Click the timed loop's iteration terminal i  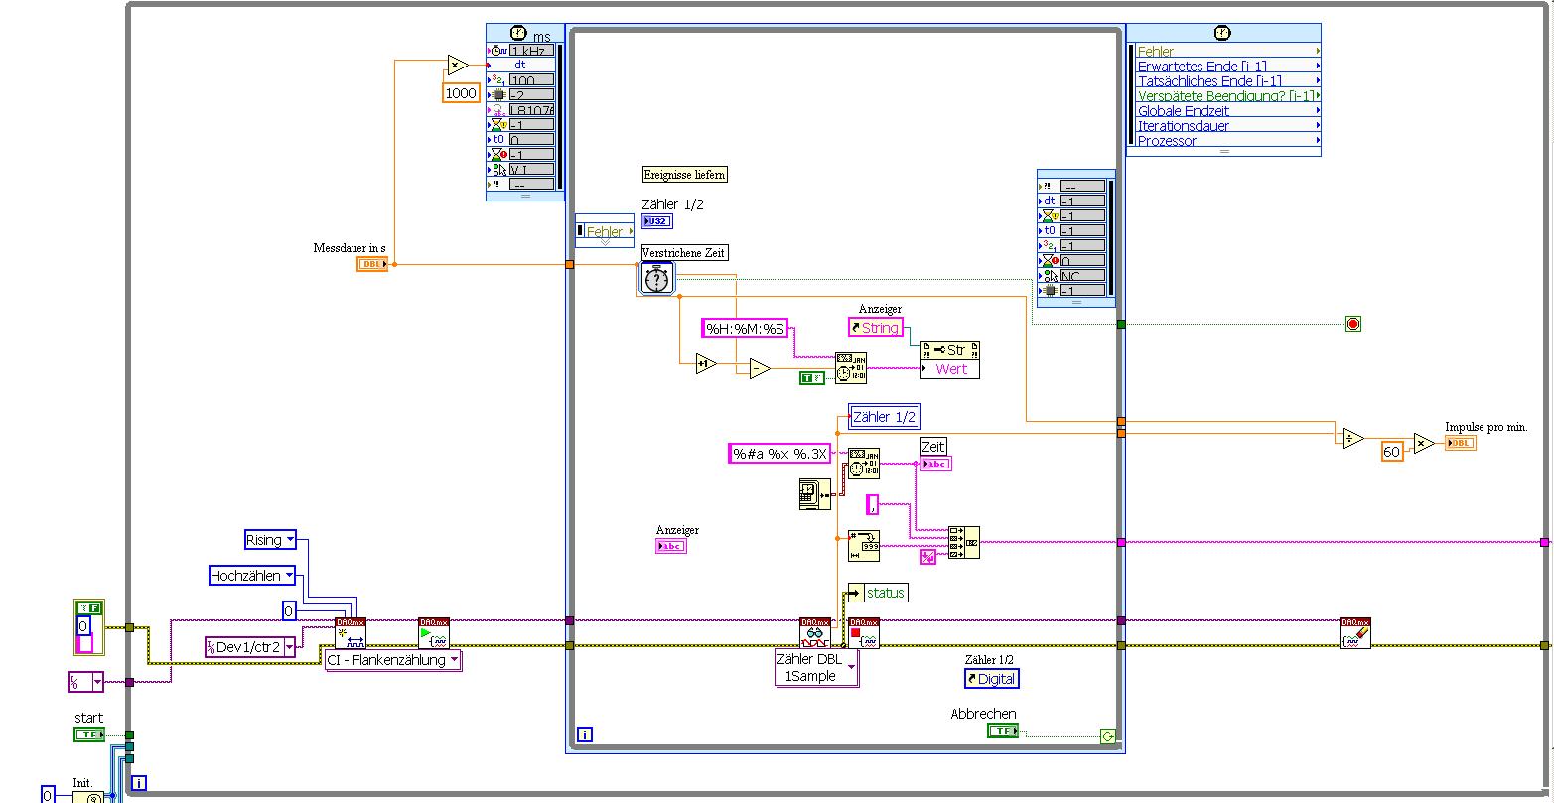click(586, 736)
